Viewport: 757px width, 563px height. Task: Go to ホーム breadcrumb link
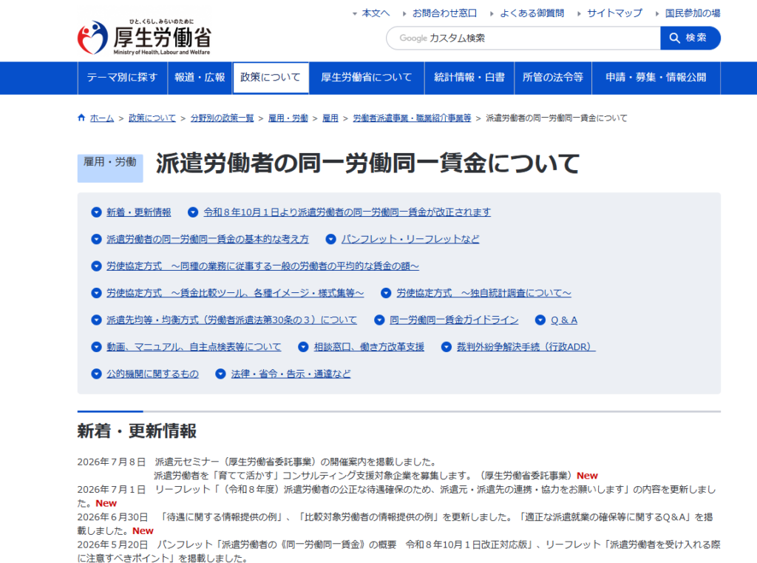[x=102, y=118]
